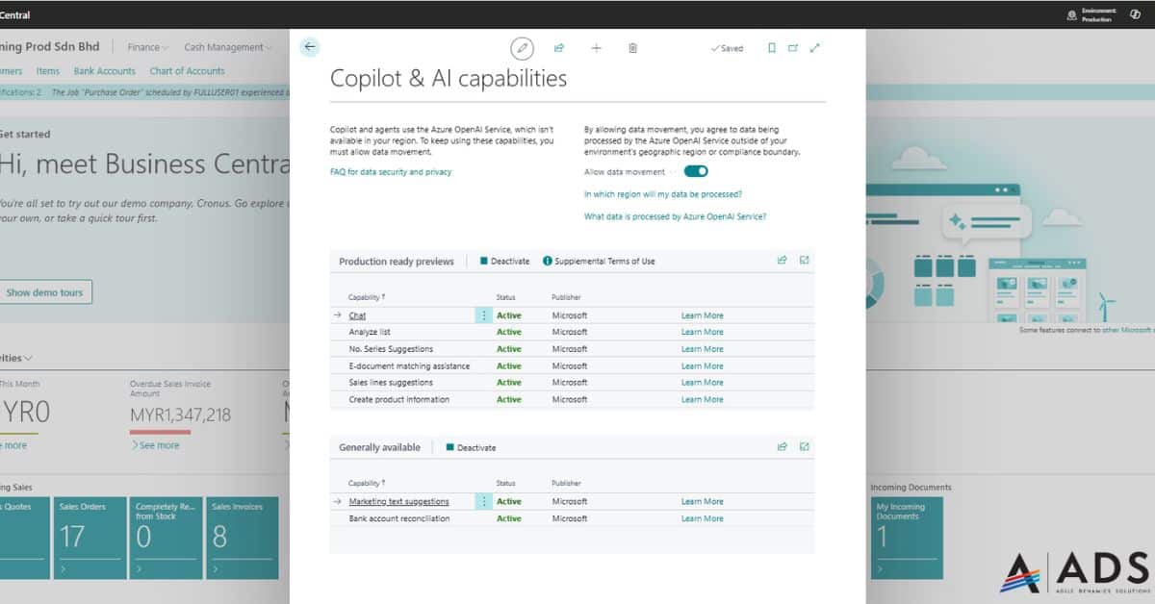Click the Share icon next to the pencil
This screenshot has height=604, width=1155.
[559, 47]
